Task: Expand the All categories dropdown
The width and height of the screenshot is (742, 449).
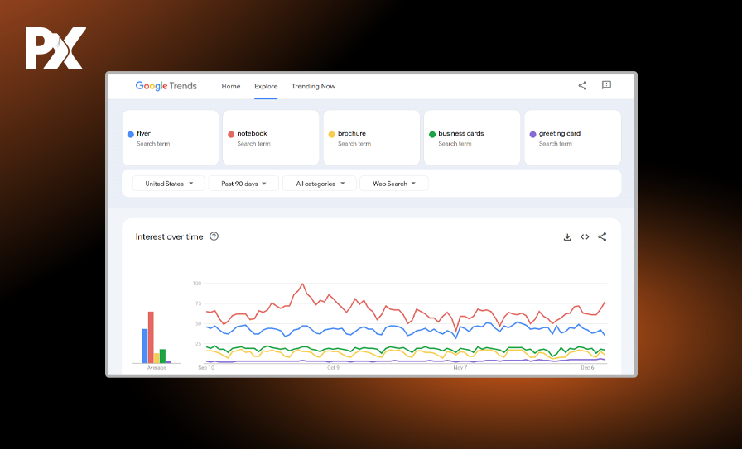Action: (x=319, y=184)
